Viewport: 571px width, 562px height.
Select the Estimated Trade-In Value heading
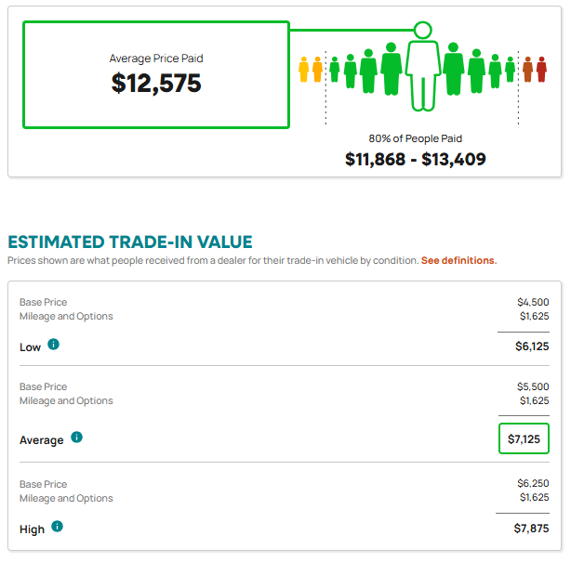click(130, 242)
